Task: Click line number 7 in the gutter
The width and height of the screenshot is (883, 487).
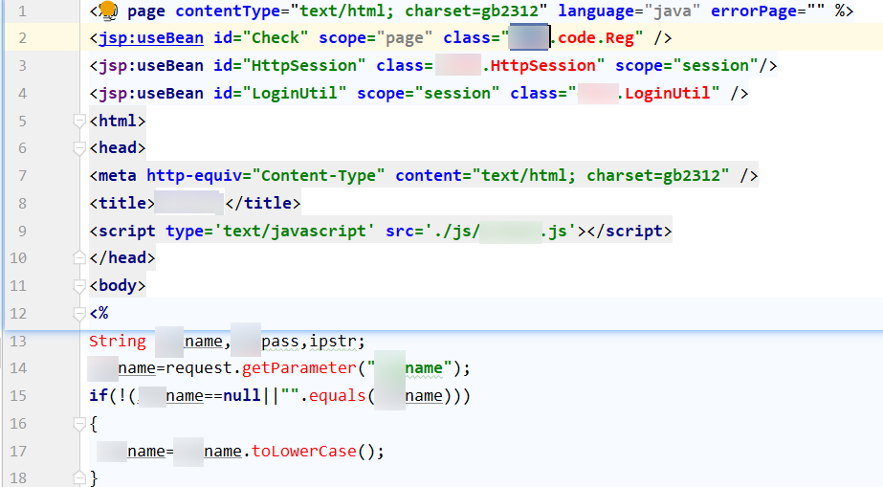Action: [22, 176]
